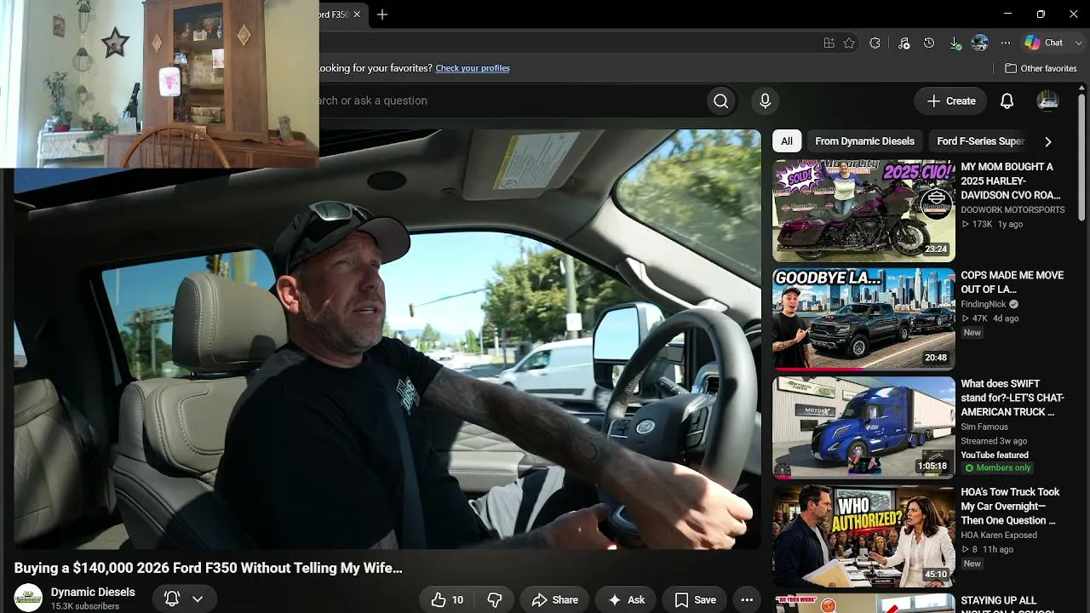Open the Dynamic Diesels channel avatar
The width and height of the screenshot is (1090, 613).
click(28, 598)
